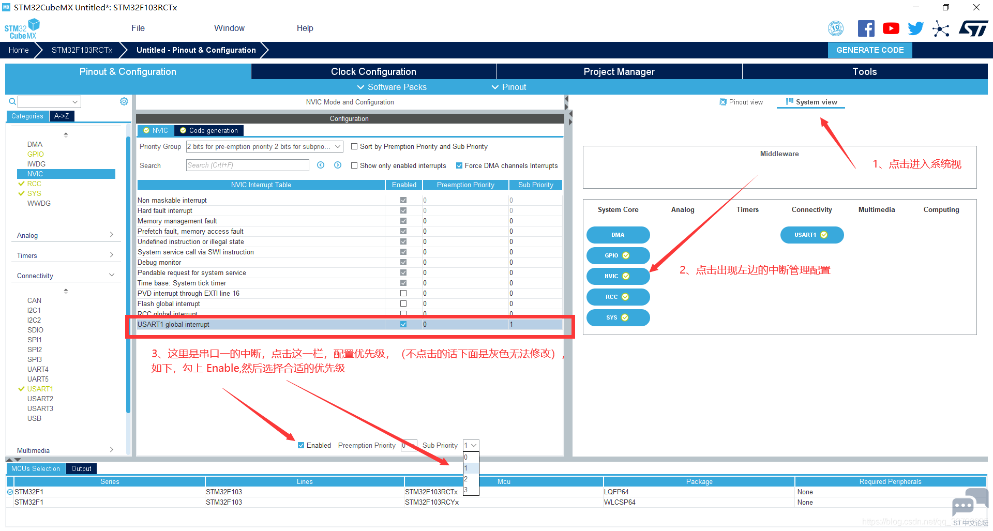Switch to the Project Manager tab
This screenshot has width=993, height=531.
coord(619,72)
